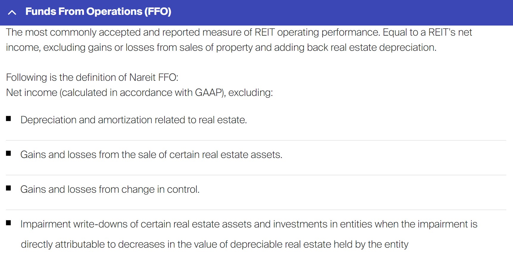Click the empty blue header bar area
513x275 pixels.
coord(342,12)
